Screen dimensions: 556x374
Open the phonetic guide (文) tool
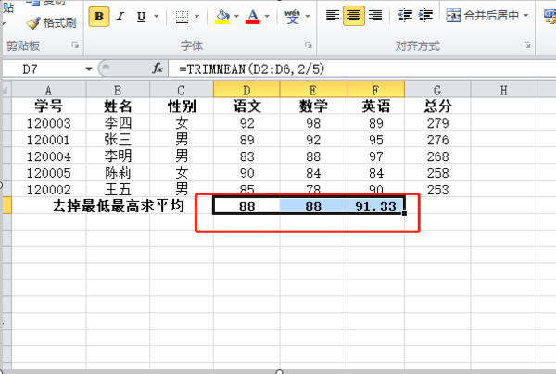click(x=293, y=16)
